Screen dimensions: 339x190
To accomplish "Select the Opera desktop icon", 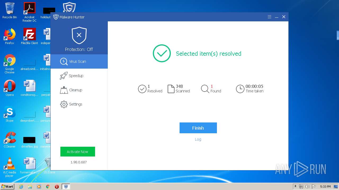I will (10, 88).
